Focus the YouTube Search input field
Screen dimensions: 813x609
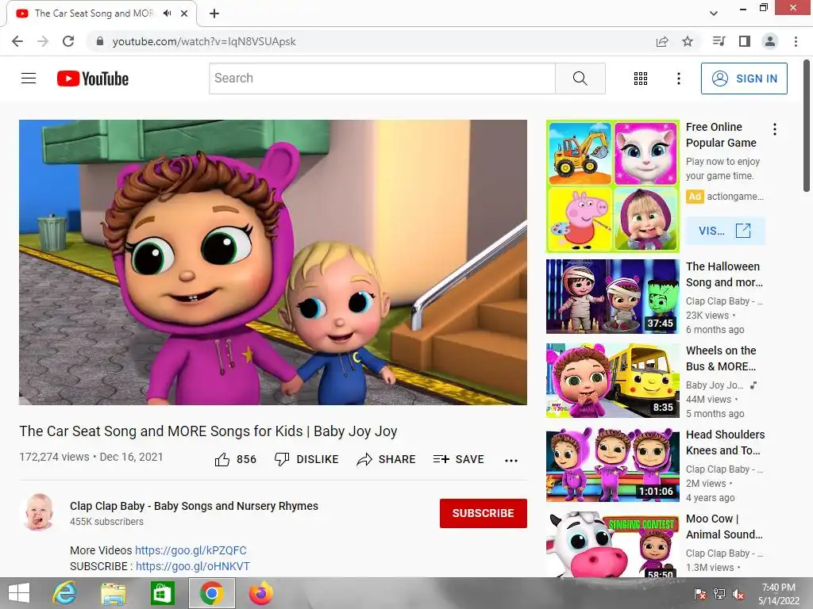(x=382, y=79)
